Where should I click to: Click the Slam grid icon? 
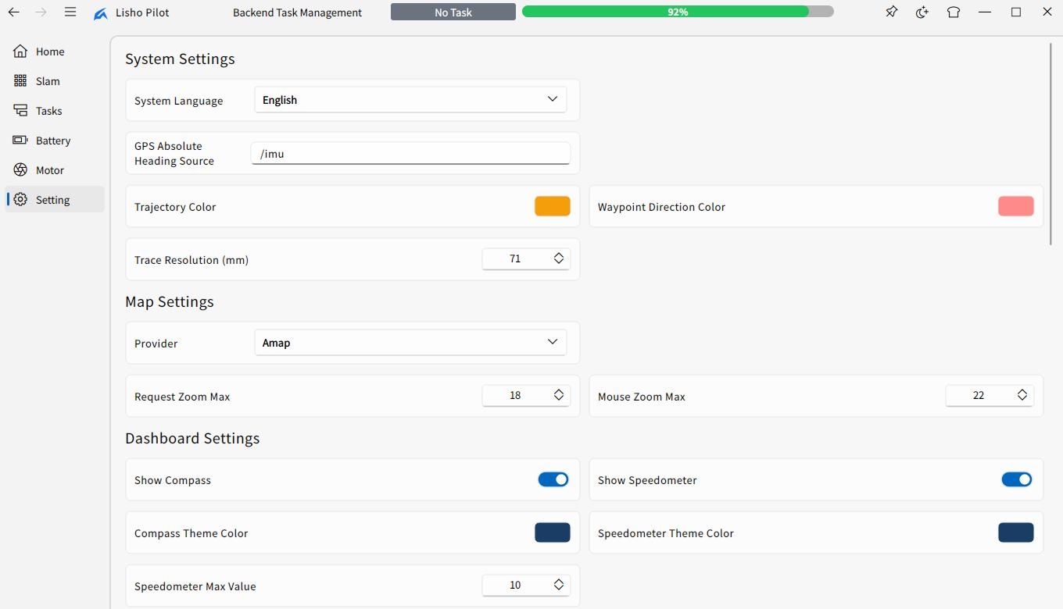pyautogui.click(x=20, y=81)
